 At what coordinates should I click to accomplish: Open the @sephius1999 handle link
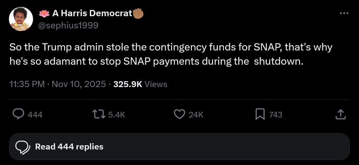pos(68,25)
